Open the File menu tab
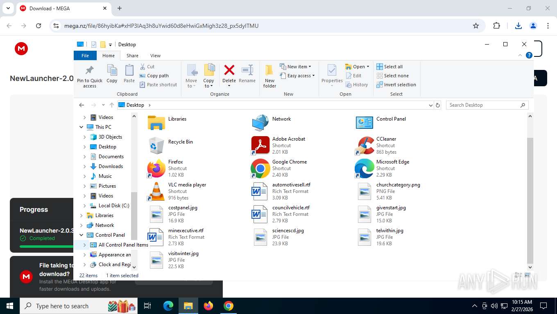 click(x=85, y=56)
